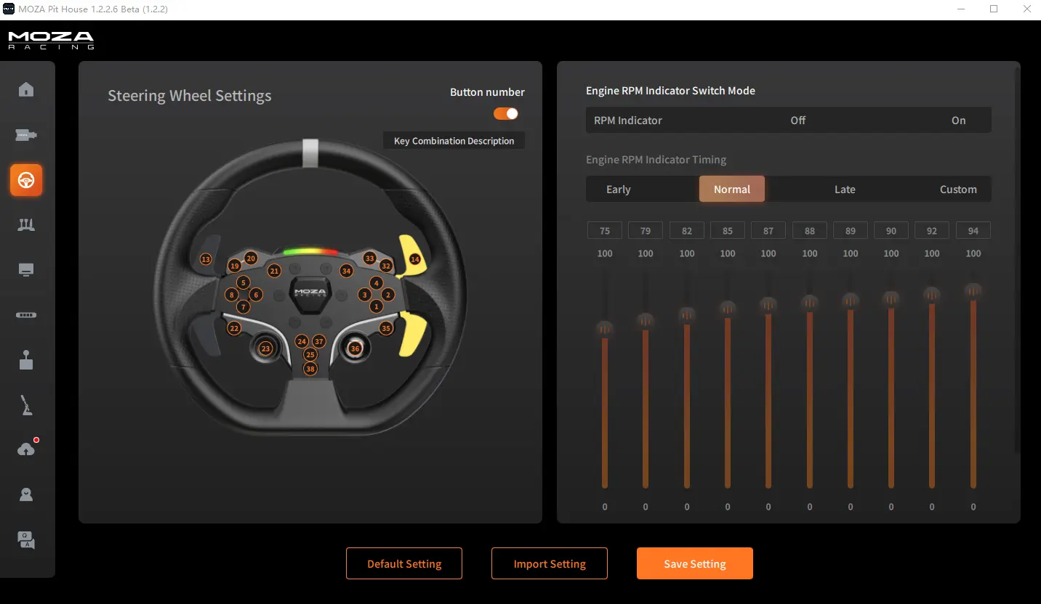Click Key Combination Description button
Screen dimensions: 1041x604
click(454, 141)
